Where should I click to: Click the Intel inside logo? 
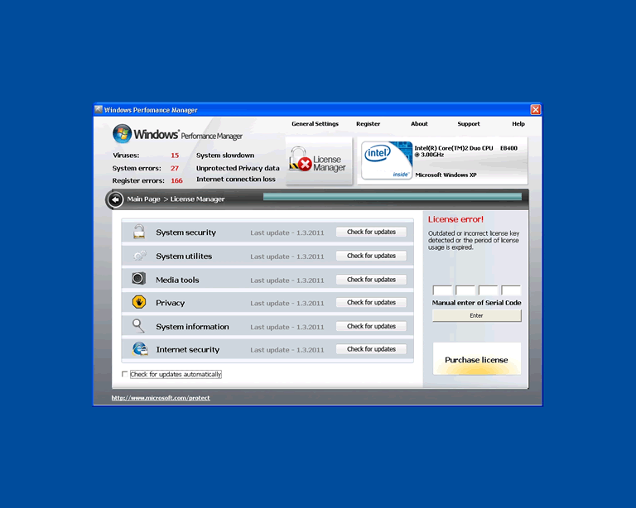(x=386, y=161)
